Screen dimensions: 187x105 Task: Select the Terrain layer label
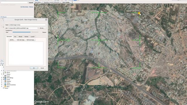click(x=6, y=88)
